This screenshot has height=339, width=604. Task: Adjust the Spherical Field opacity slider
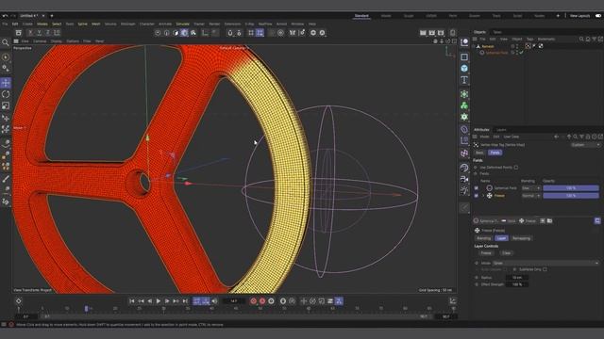coord(571,188)
